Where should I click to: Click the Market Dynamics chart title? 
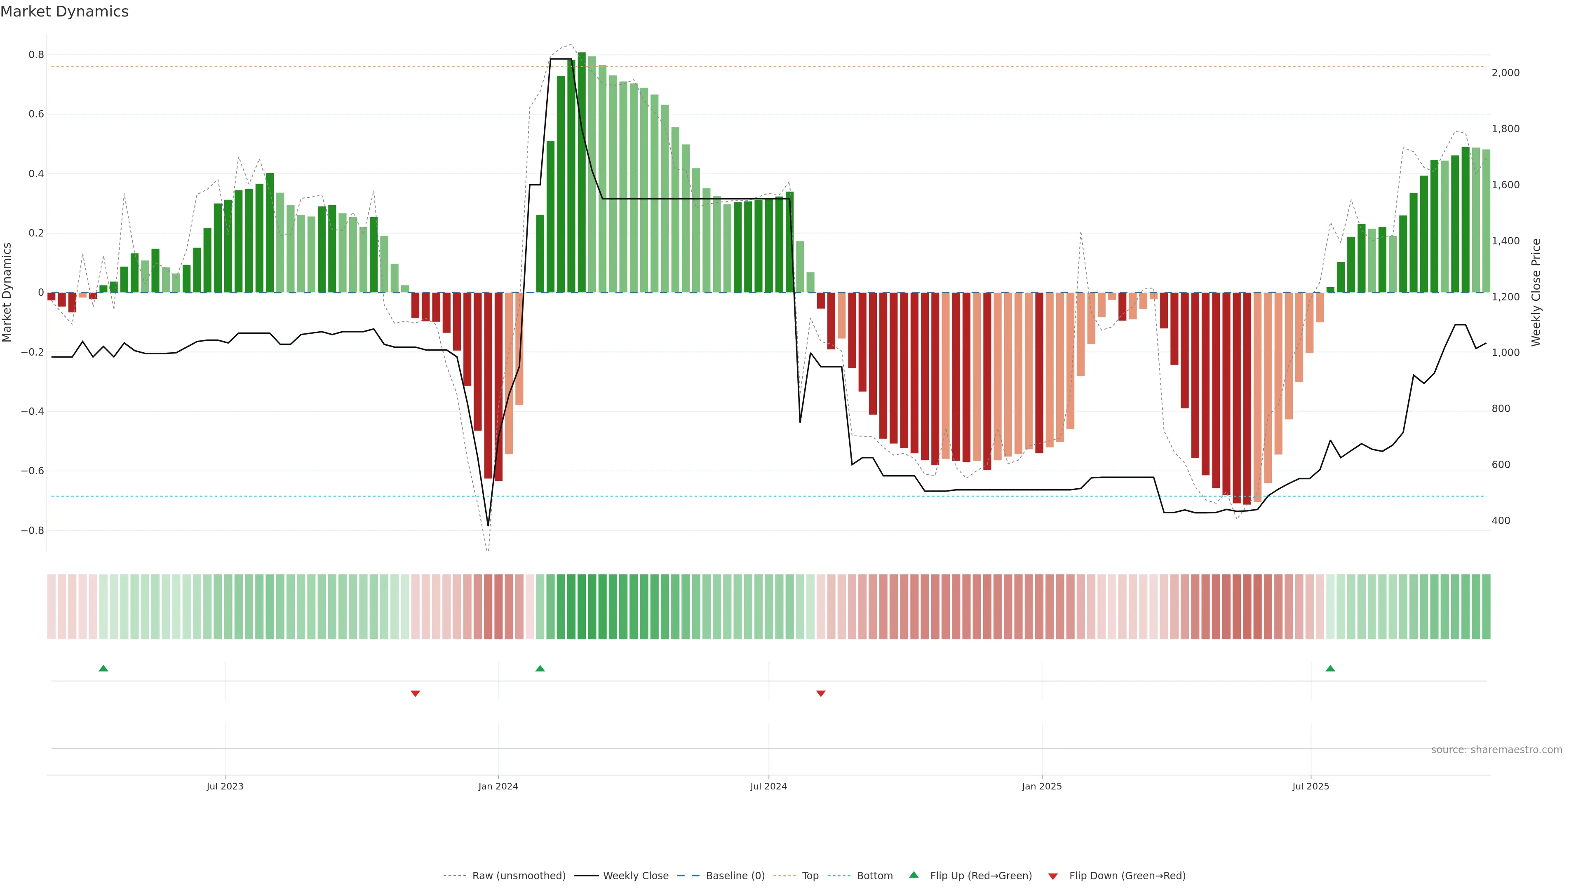[x=65, y=12]
